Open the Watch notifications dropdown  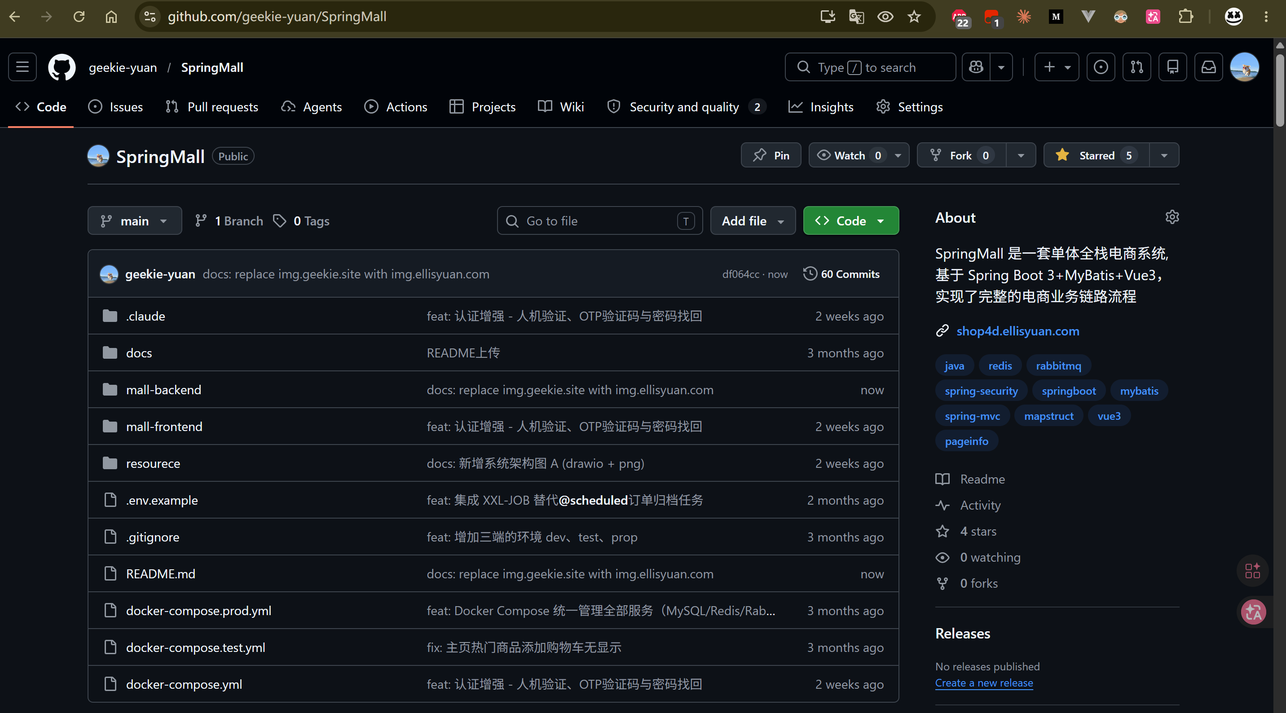[x=859, y=155]
